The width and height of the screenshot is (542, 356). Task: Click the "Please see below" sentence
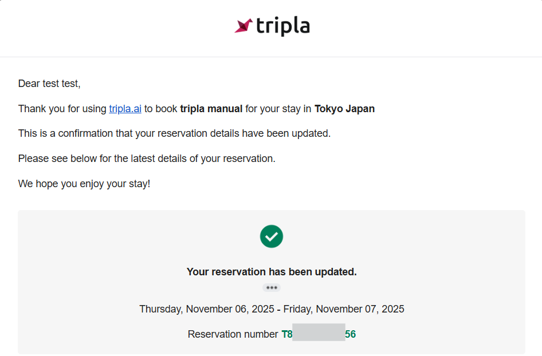point(147,159)
